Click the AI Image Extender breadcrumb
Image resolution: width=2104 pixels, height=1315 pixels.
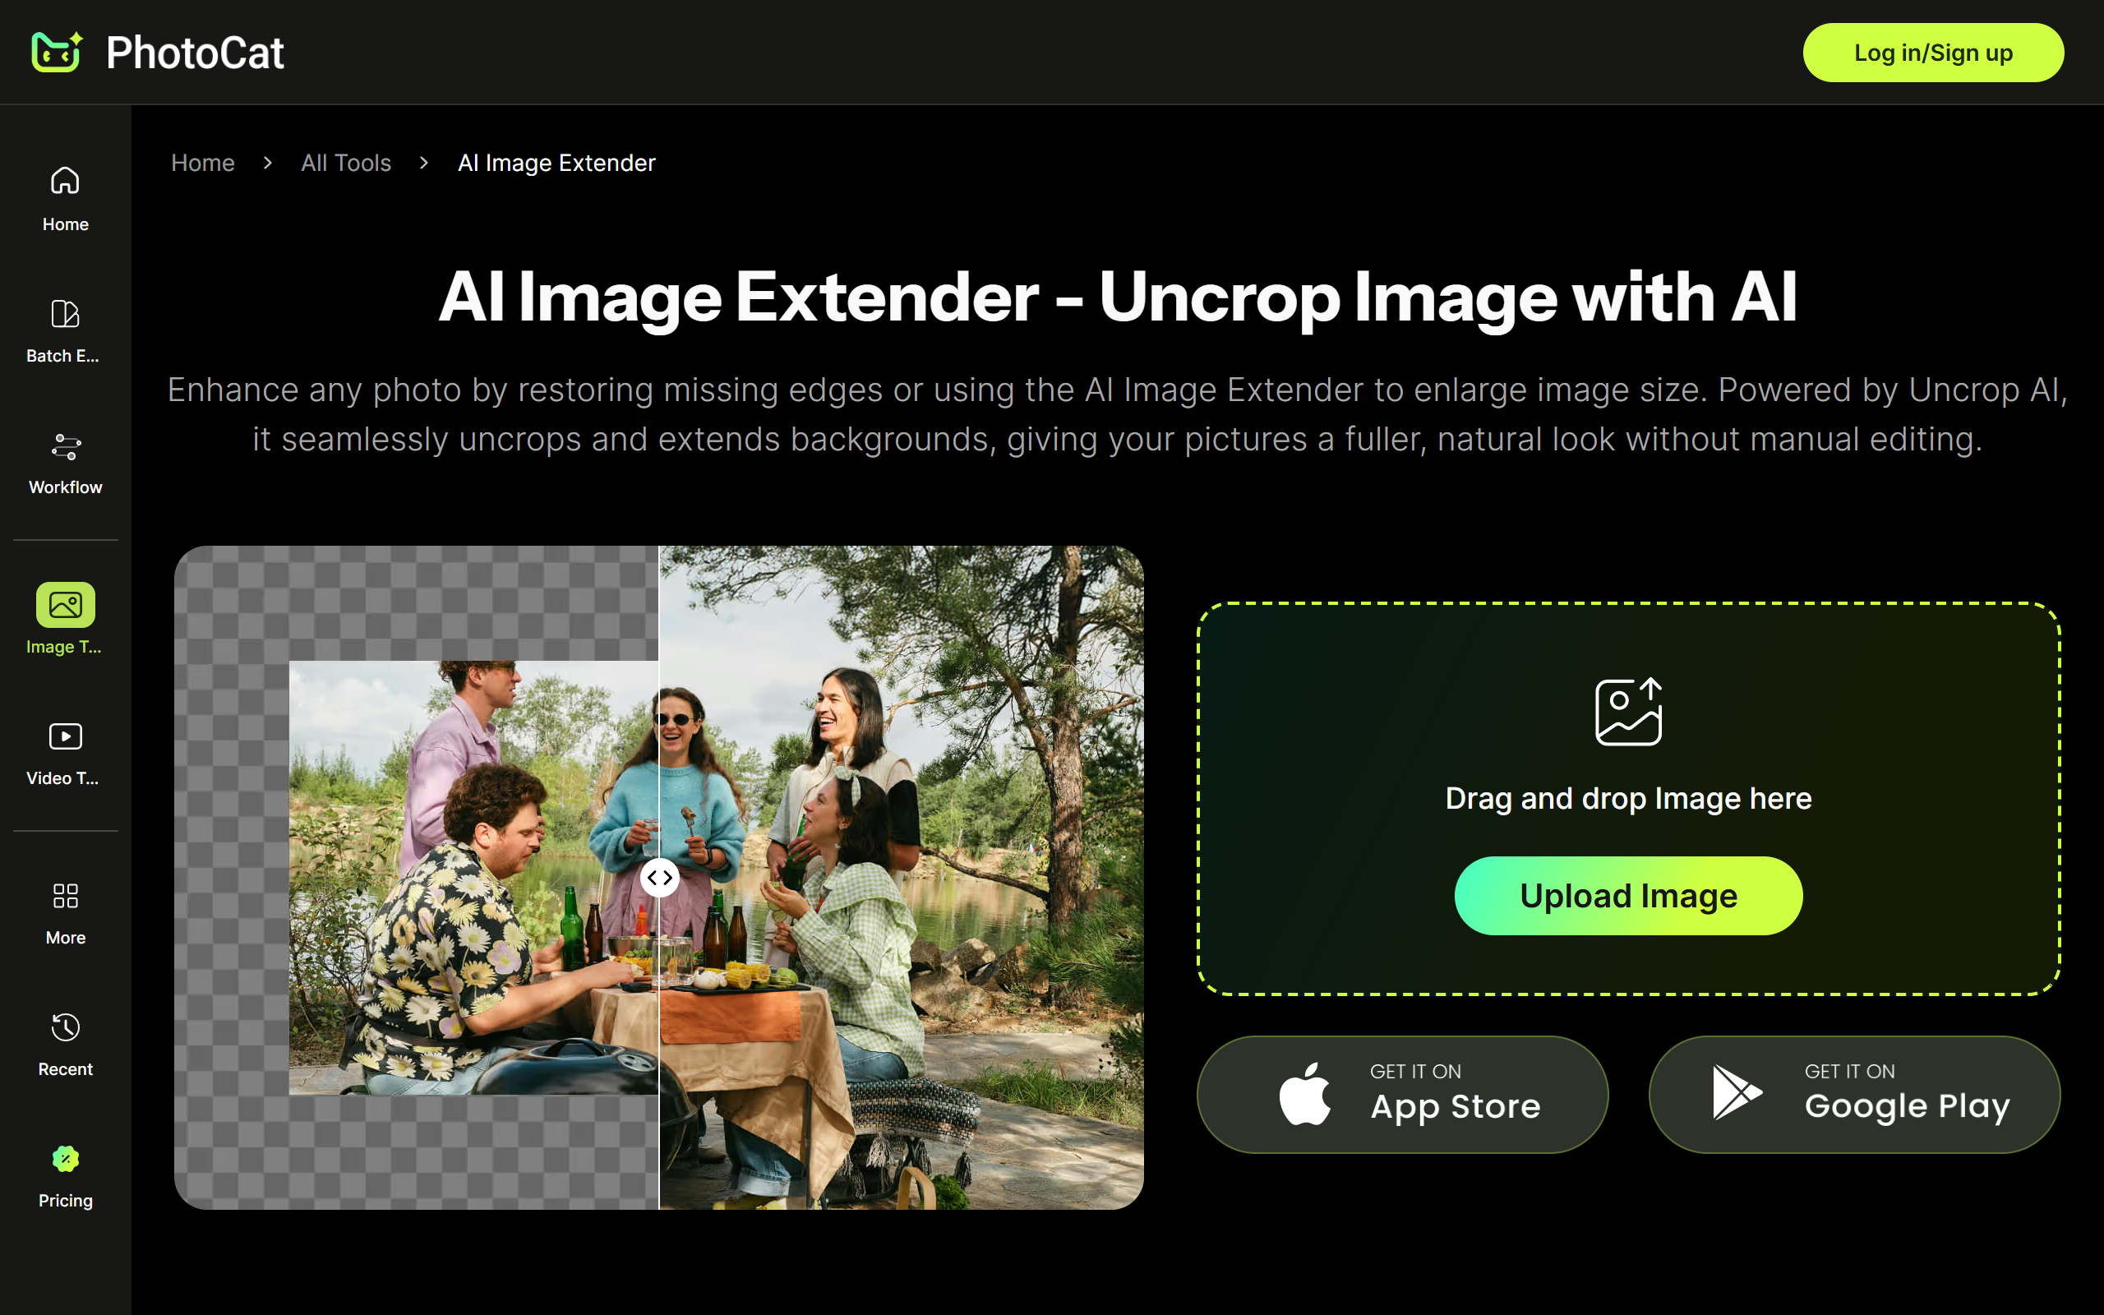556,163
